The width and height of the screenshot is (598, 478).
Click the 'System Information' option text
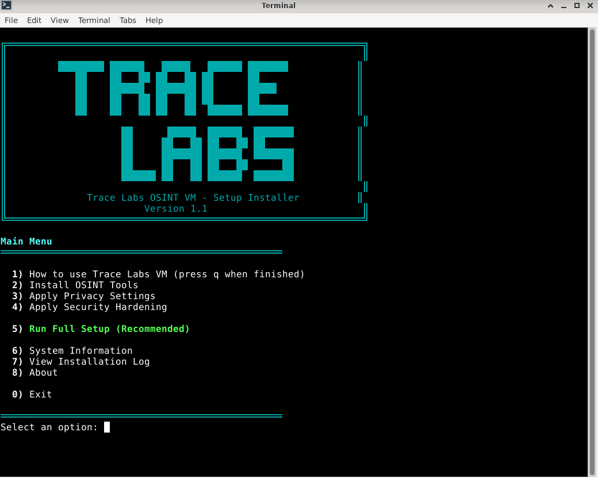pos(80,351)
